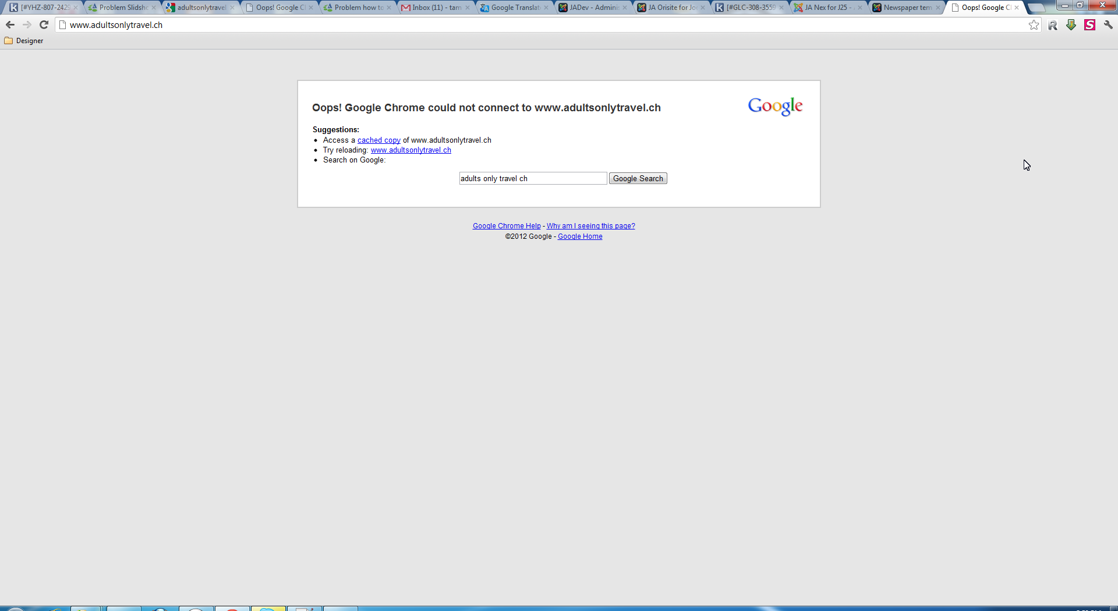This screenshot has width=1118, height=611.
Task: Click 'Why am I seeing this page?'
Action: point(591,226)
